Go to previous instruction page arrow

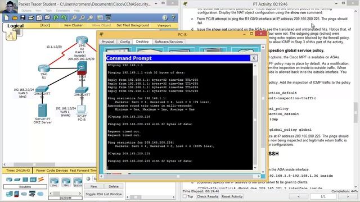[x=299, y=196]
